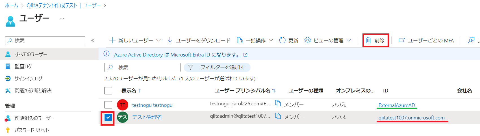This screenshot has height=136, width=480.
Task: Click the qiitatest1007.onmicrosoft.com ID link
Action: point(412,118)
